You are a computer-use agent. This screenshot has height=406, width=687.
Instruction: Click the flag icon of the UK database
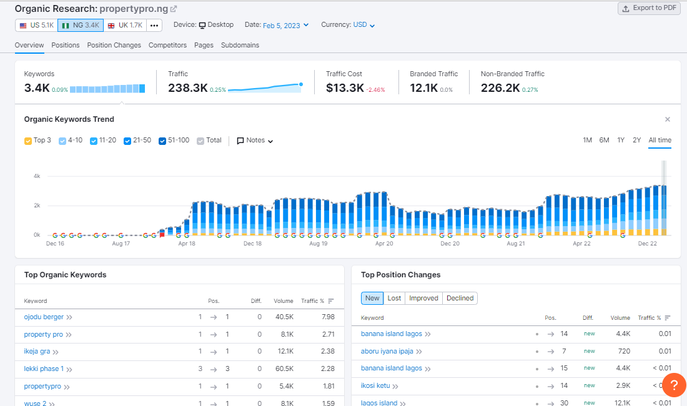click(111, 26)
